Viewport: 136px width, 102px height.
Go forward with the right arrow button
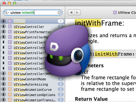coord(77,13)
